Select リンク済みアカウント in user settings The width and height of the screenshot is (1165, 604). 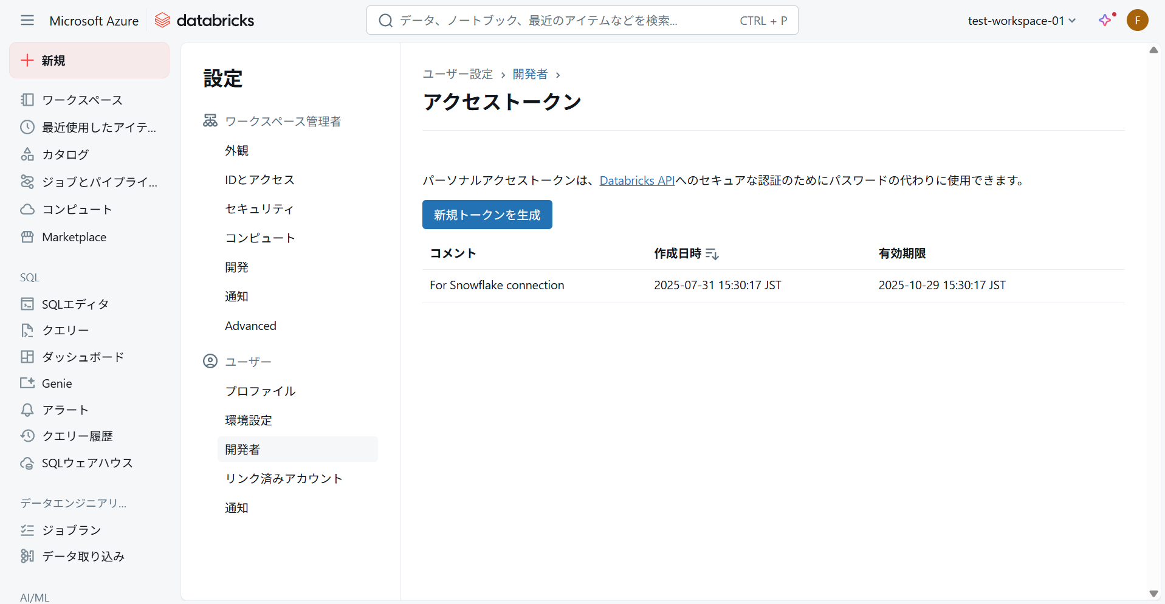284,479
